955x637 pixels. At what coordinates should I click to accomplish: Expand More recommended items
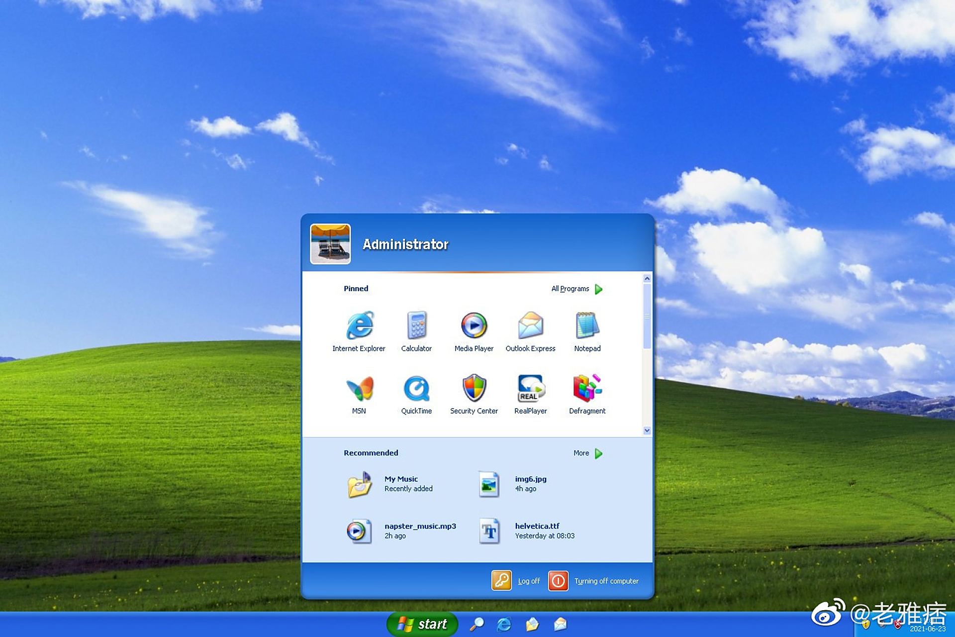[x=598, y=453]
